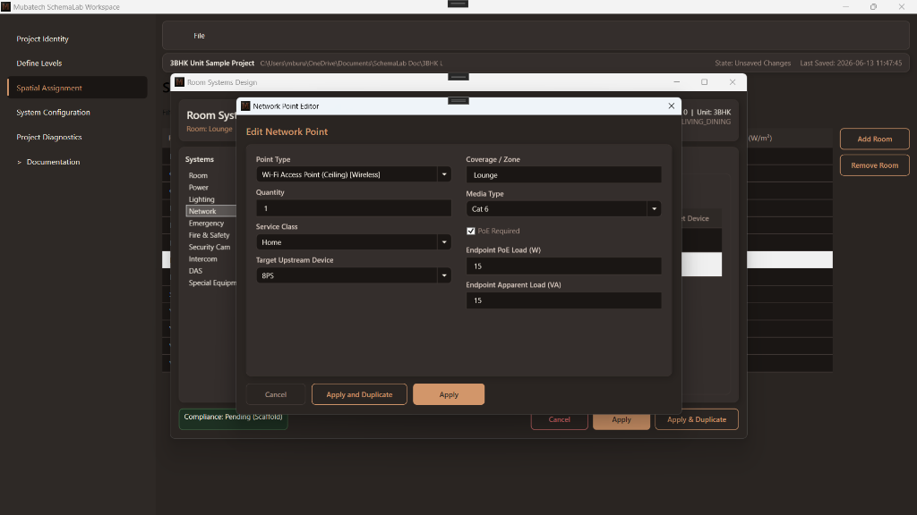Select Network in Systems list

pyautogui.click(x=210, y=211)
